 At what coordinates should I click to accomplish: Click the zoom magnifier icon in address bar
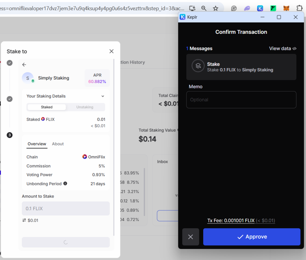204,8
